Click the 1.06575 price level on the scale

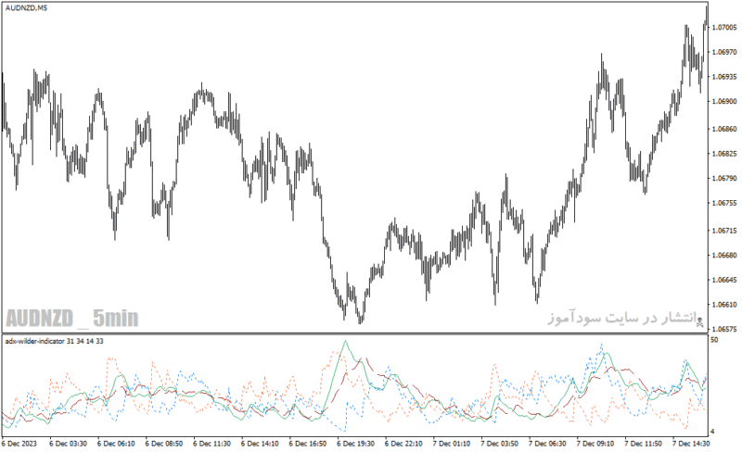coord(724,329)
